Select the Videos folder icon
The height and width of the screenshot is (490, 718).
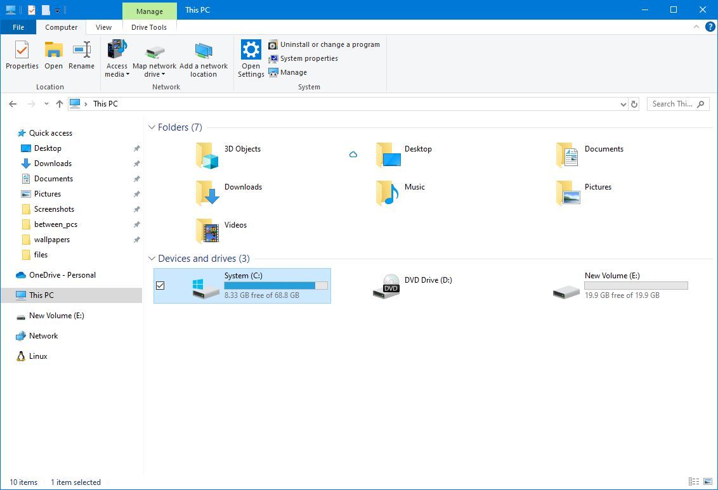(x=207, y=231)
